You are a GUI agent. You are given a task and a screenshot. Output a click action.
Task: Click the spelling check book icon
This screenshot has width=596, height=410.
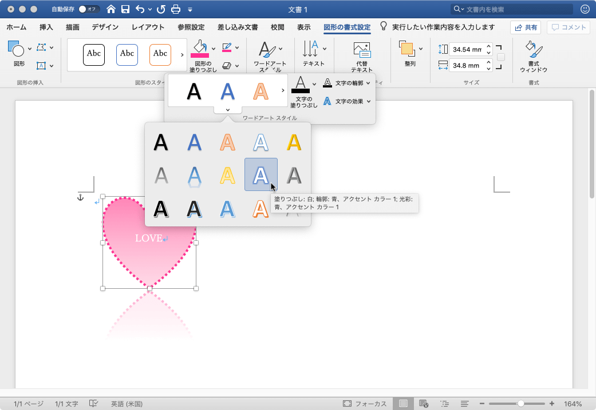(x=93, y=404)
